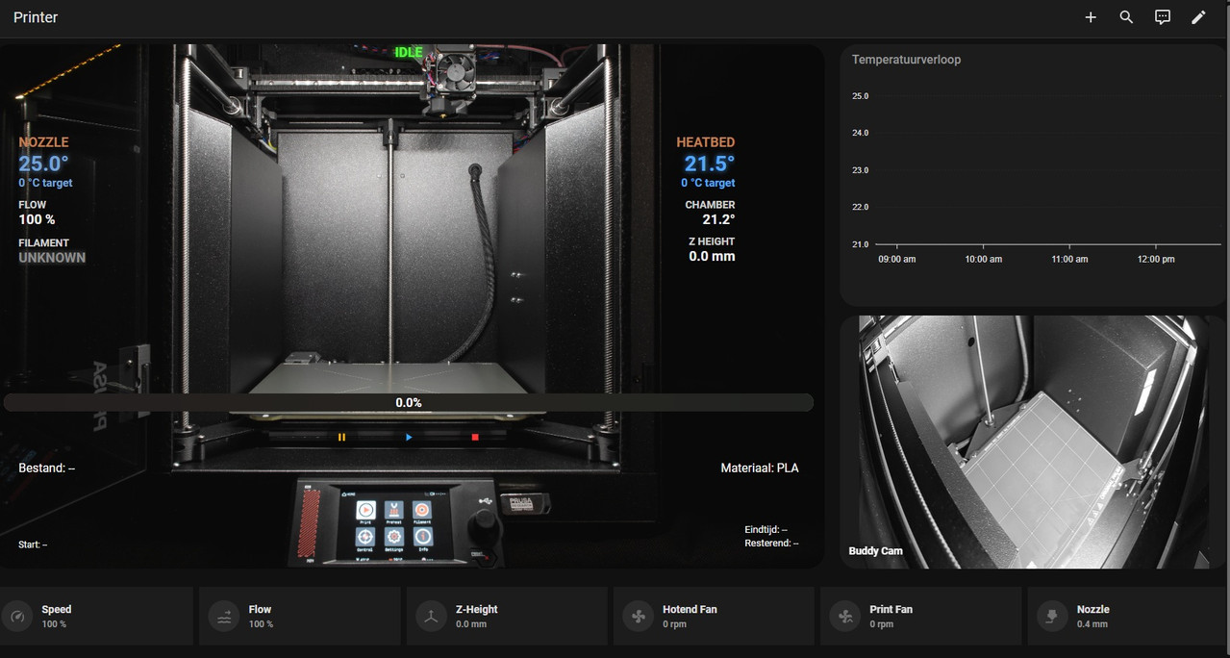Click the Buddy Cam caption

click(x=875, y=551)
